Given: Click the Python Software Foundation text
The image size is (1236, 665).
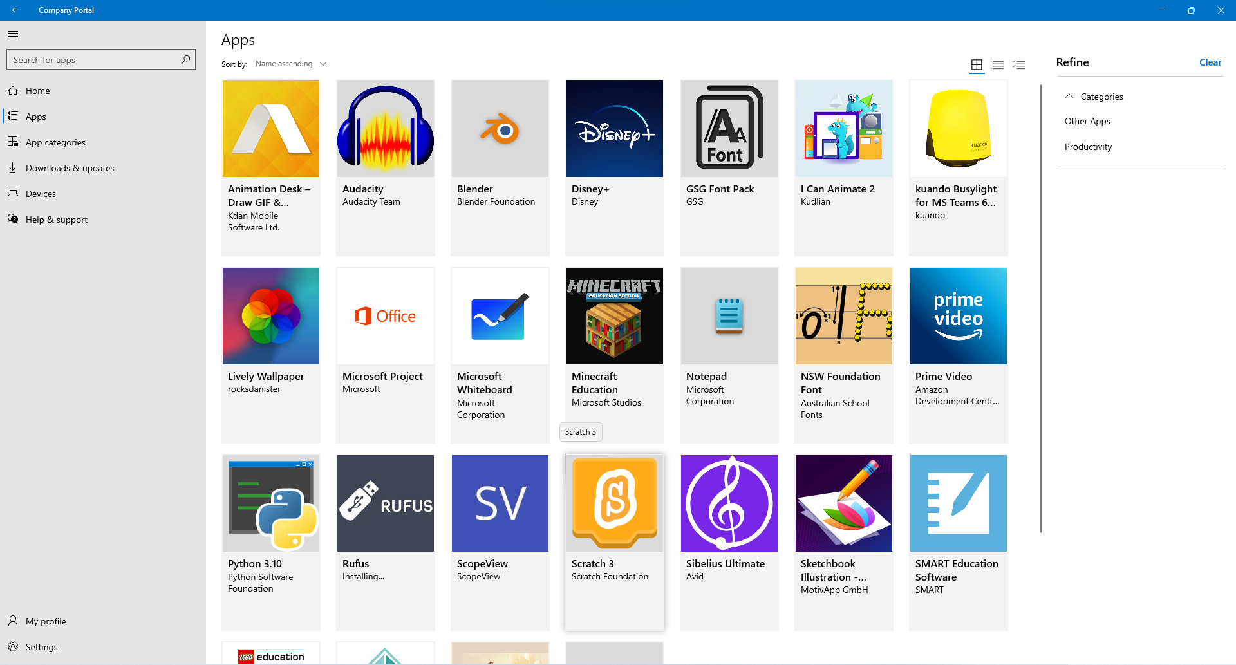Looking at the screenshot, I should click(x=261, y=583).
